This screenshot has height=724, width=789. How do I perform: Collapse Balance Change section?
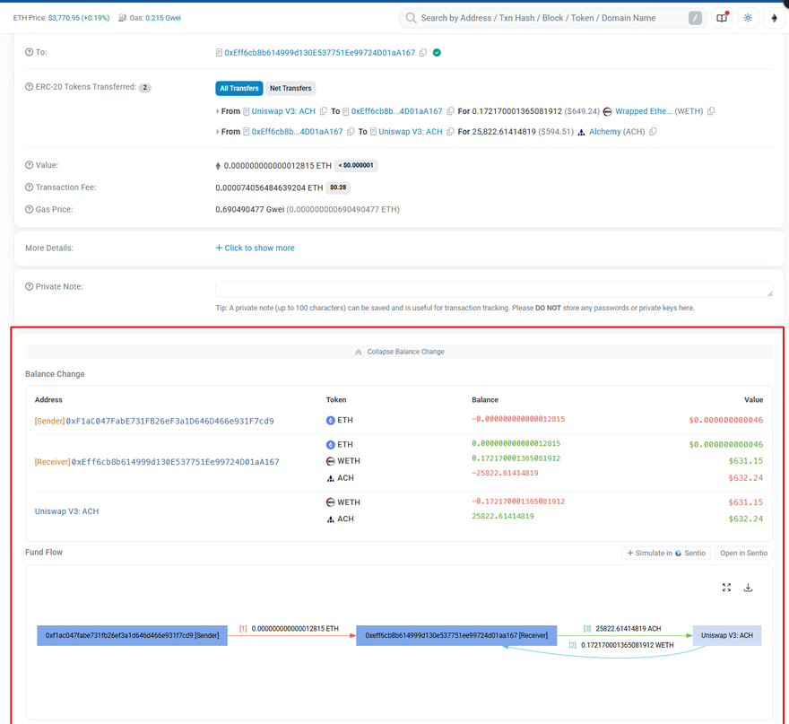(x=400, y=352)
